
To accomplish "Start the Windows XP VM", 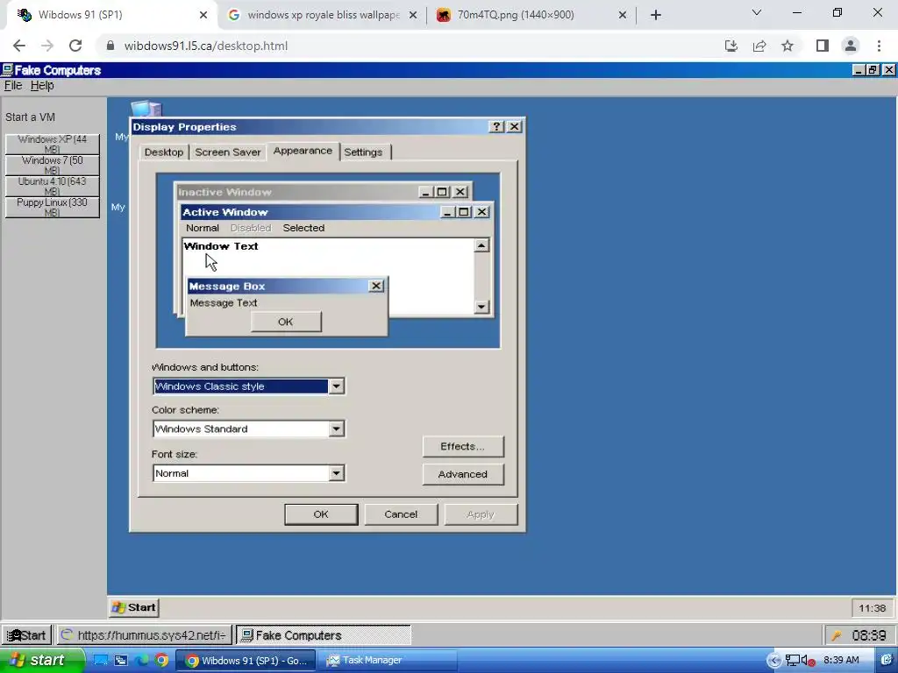I will pos(52,144).
